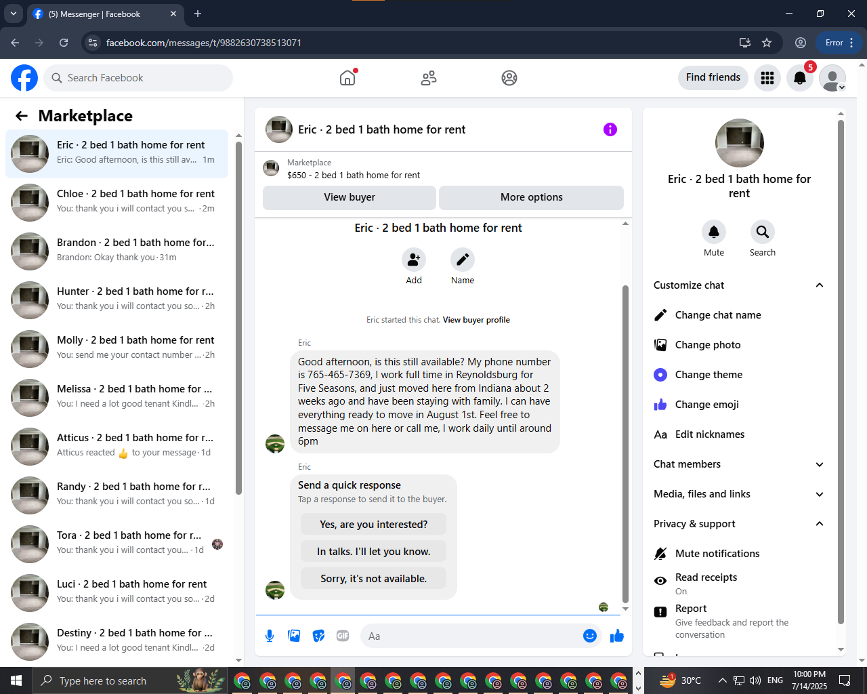Viewport: 867px width, 694px height.
Task: Click the Find friends button
Action: [x=713, y=77]
